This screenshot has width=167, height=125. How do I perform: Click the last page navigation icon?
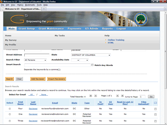tap(122, 96)
